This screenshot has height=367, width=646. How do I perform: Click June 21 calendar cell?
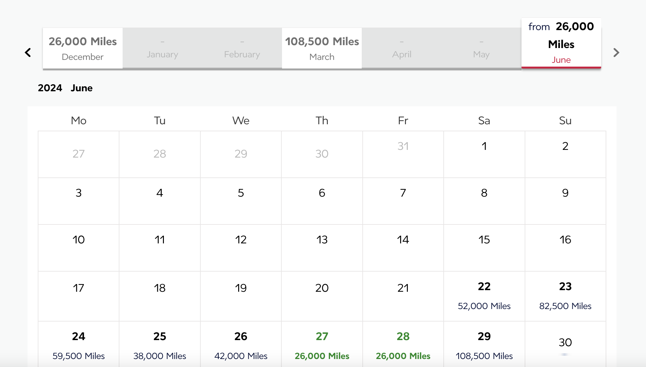403,296
